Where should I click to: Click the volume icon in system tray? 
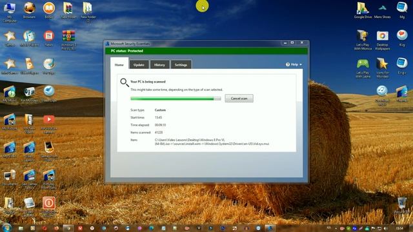(x=386, y=228)
